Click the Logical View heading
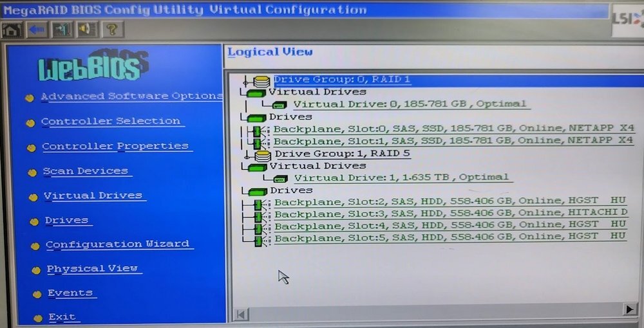 point(270,52)
